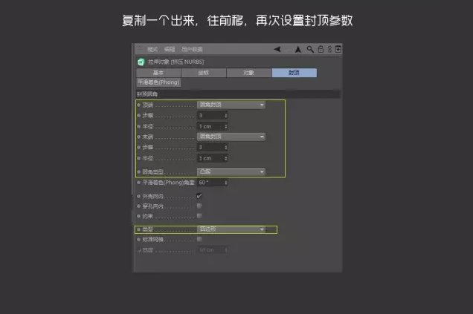Screen dimensions: 473x314
Task: Click the keyframe dot beside 穿孔向内
Action: (139, 206)
